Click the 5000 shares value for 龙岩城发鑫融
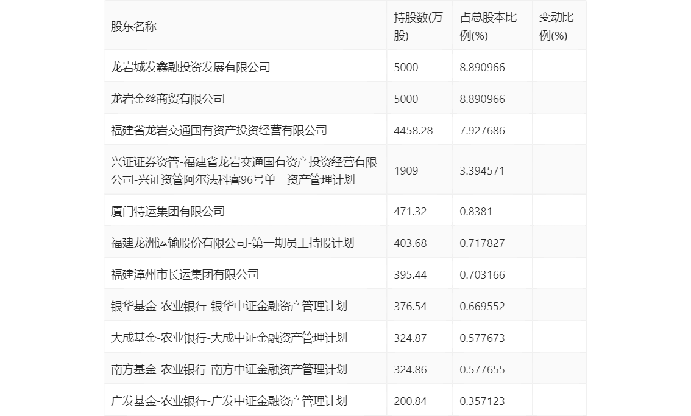 click(x=406, y=68)
